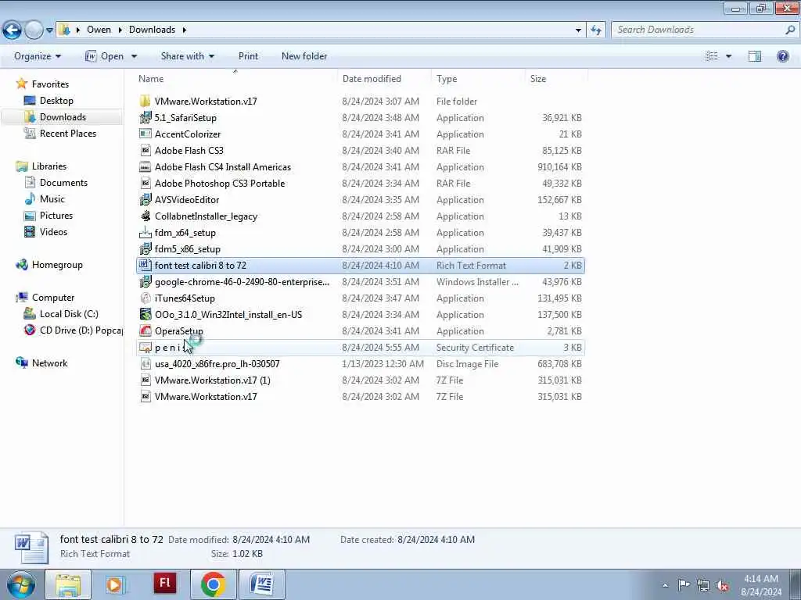This screenshot has width=801, height=600.
Task: Click Adobe Photoshop CS3 Portable archive icon
Action: click(145, 183)
